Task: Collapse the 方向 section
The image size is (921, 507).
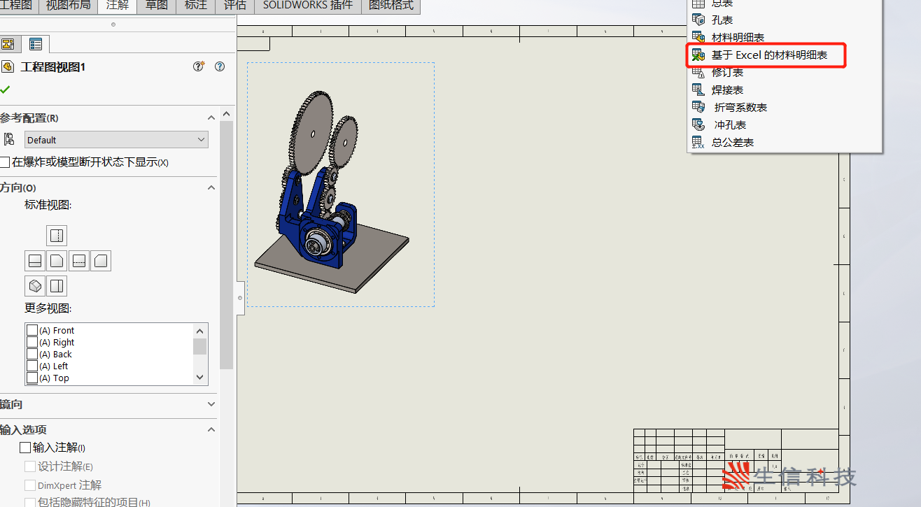Action: pos(211,187)
